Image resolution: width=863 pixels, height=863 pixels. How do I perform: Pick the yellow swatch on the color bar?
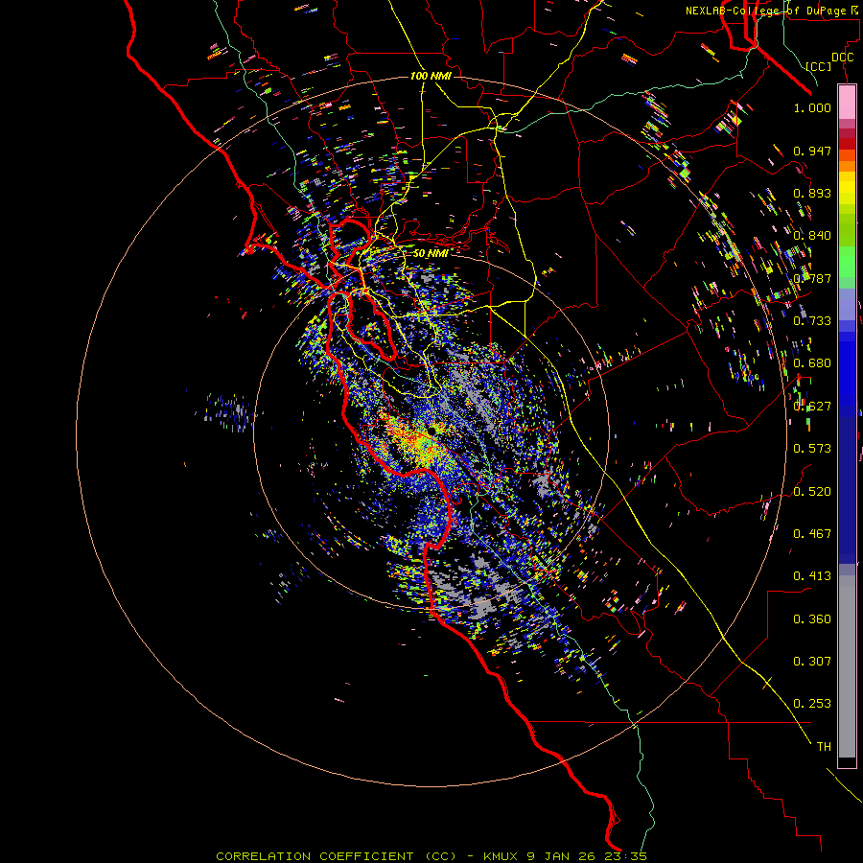(847, 188)
